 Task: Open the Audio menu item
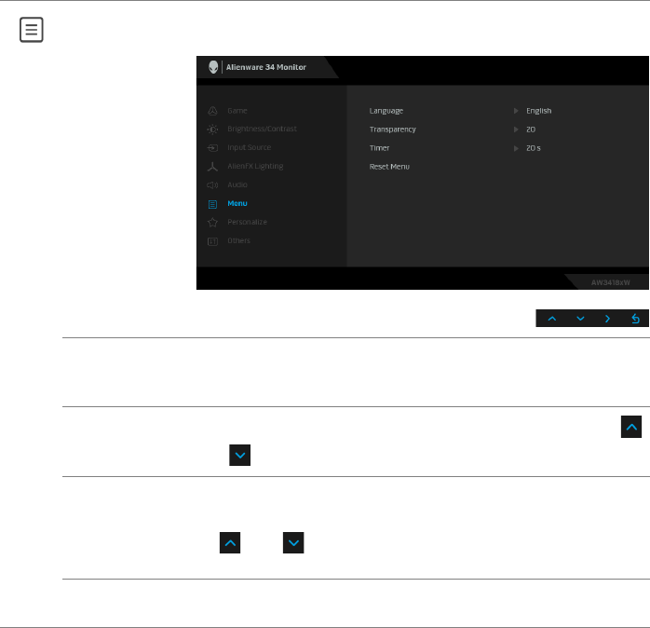click(x=237, y=185)
